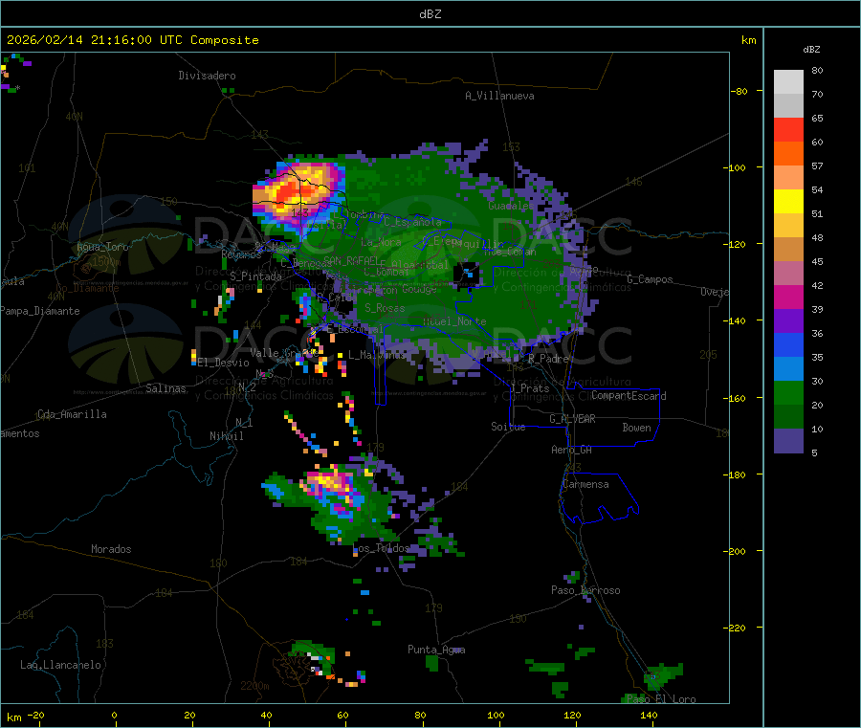Viewport: 861px width, 728px height.
Task: Select the slate purple 5-10 dBZ swatch
Action: [788, 441]
